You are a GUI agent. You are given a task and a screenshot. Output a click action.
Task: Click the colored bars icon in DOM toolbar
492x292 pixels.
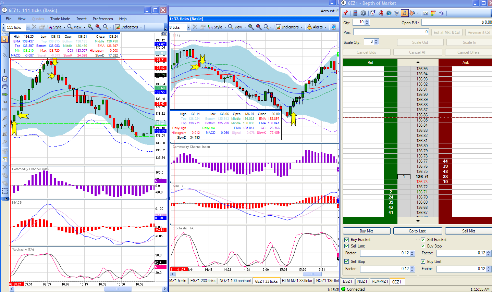[433, 13]
